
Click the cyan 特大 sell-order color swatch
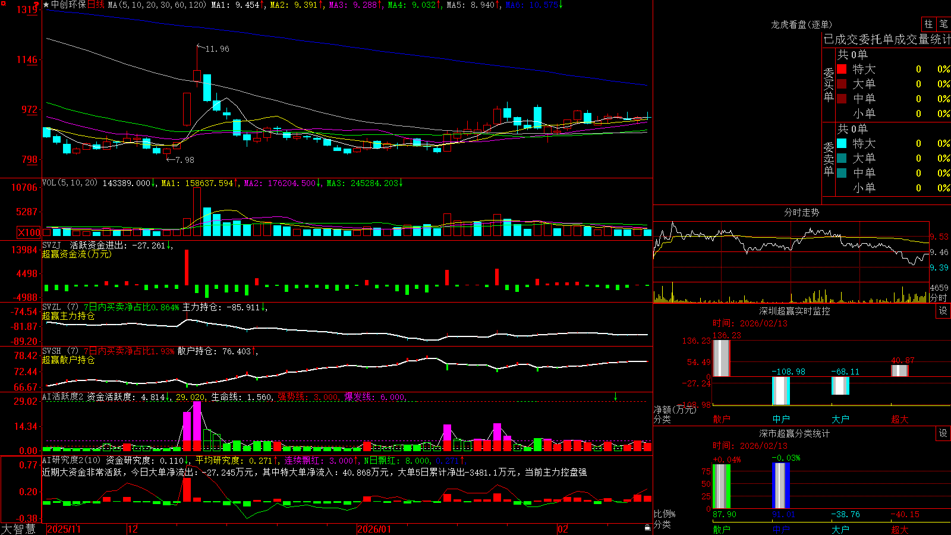(842, 143)
